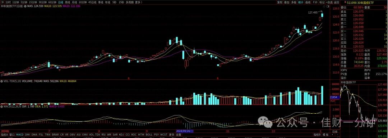Select the ASI indicator tab
Viewport: 388px width, 138px height.
tap(79, 134)
